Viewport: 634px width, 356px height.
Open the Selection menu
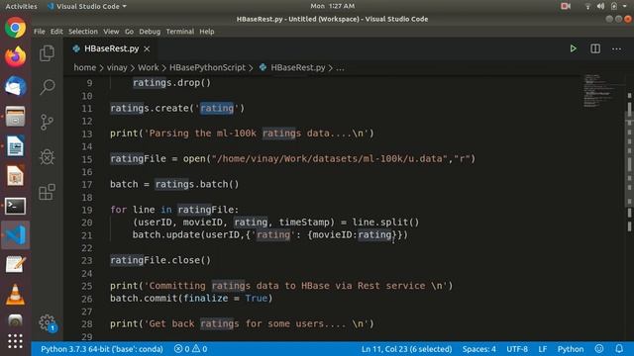coord(83,32)
